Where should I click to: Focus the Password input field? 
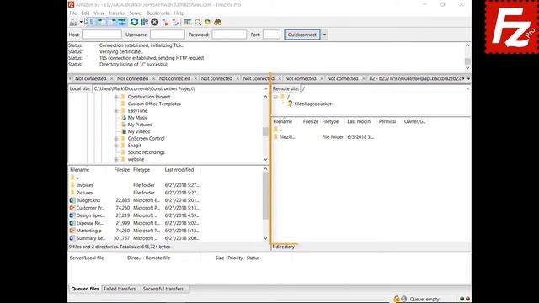[x=229, y=35]
